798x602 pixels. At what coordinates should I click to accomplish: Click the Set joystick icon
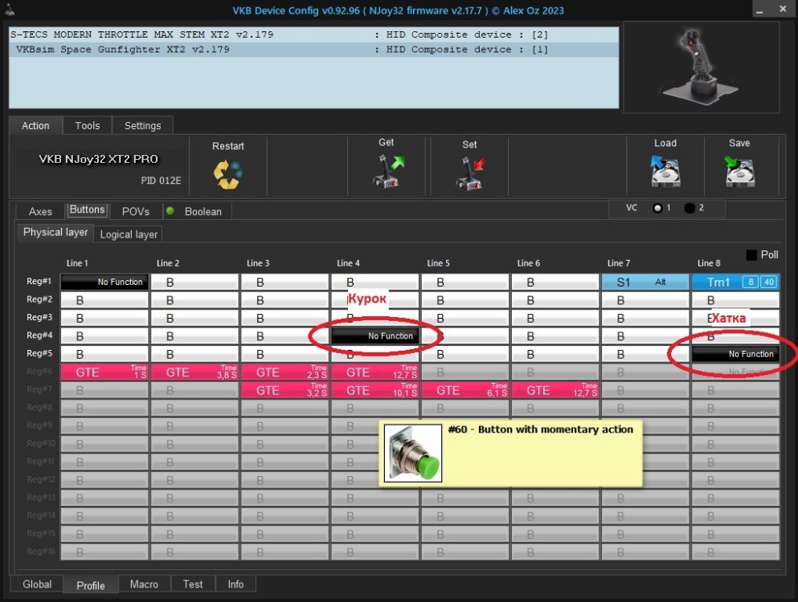(x=470, y=173)
